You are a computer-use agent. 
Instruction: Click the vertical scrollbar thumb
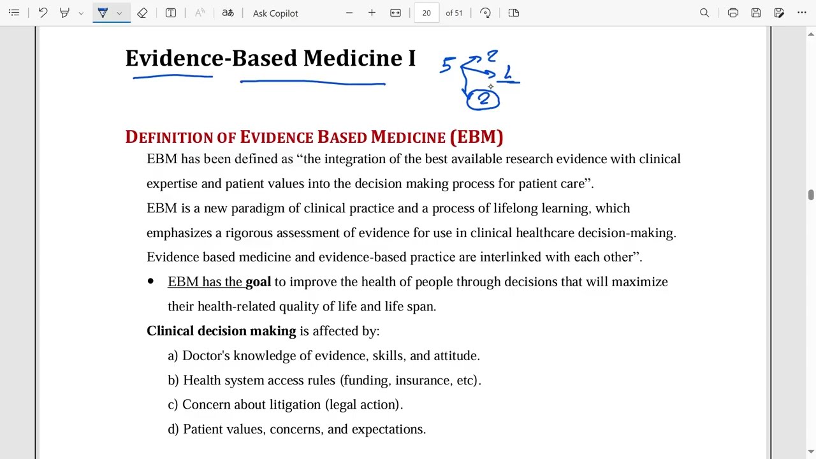pos(811,195)
